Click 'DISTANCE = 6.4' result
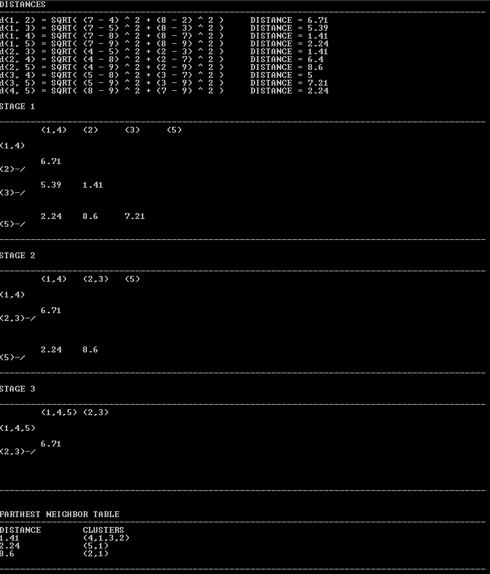Viewport: 490px width, 574px height. click(287, 59)
